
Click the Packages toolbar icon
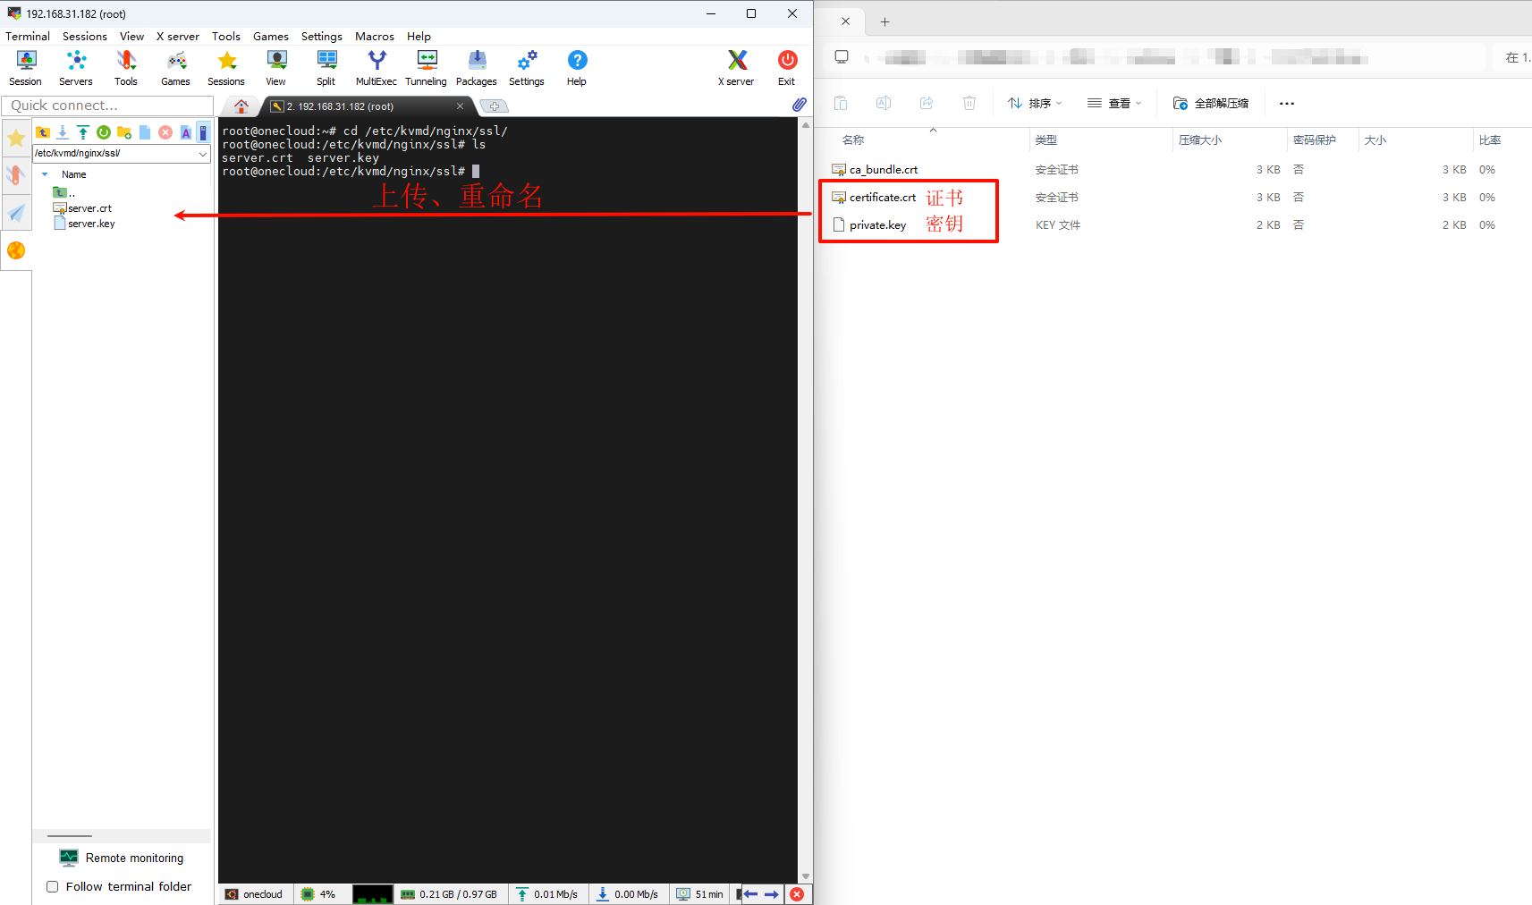pyautogui.click(x=477, y=68)
